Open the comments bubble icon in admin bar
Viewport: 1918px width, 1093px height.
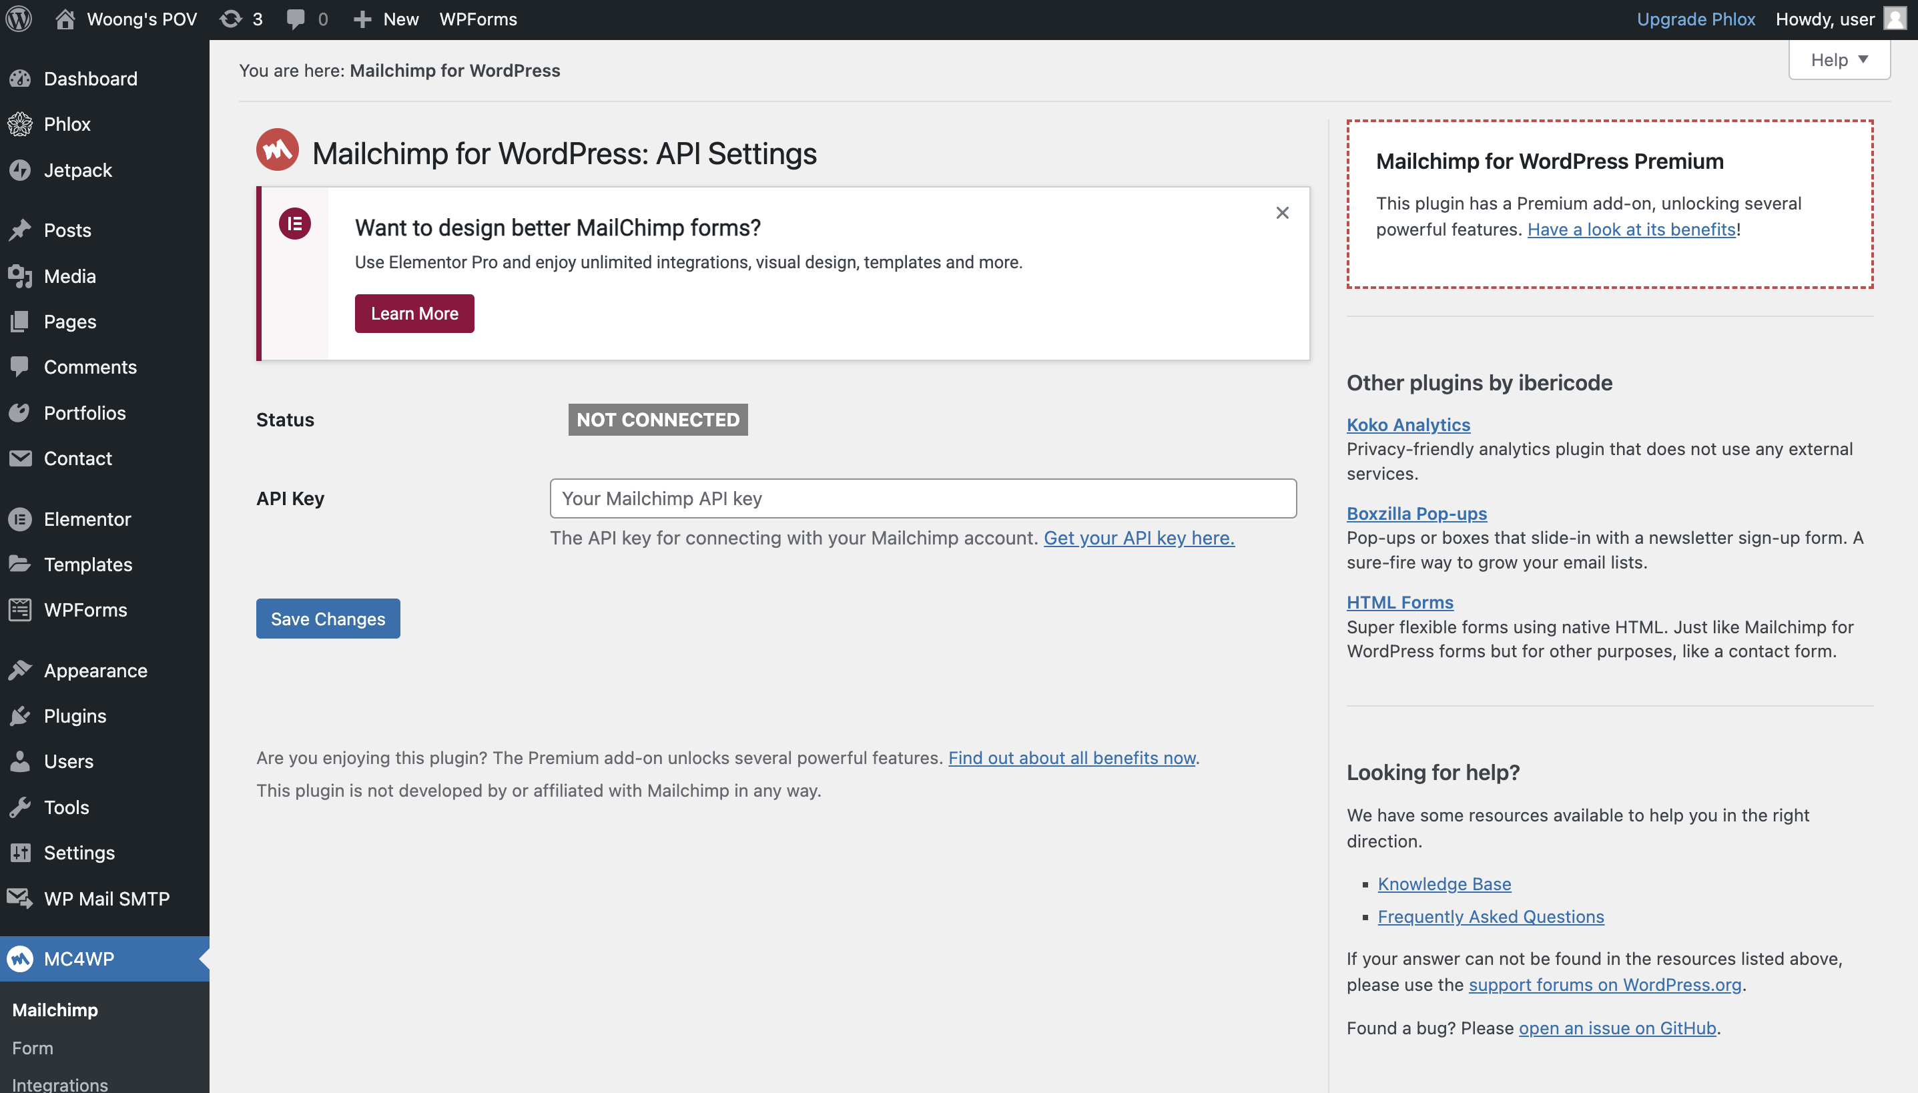point(296,19)
